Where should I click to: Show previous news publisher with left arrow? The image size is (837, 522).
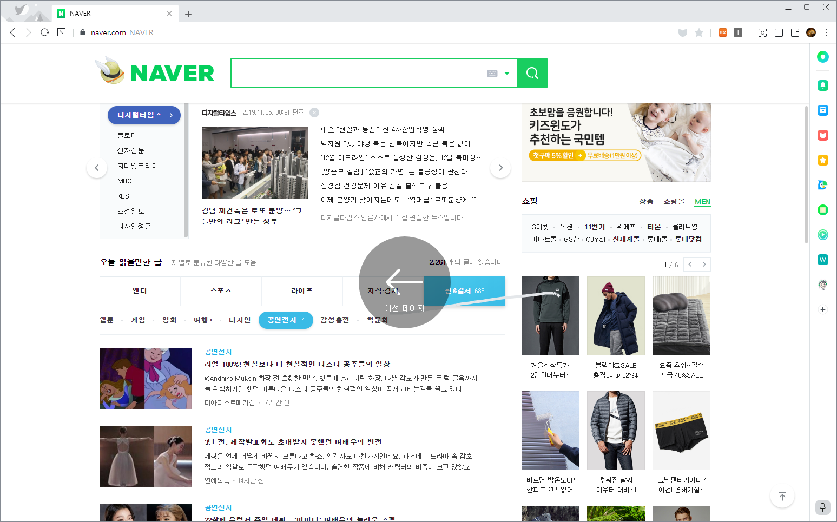click(x=97, y=168)
